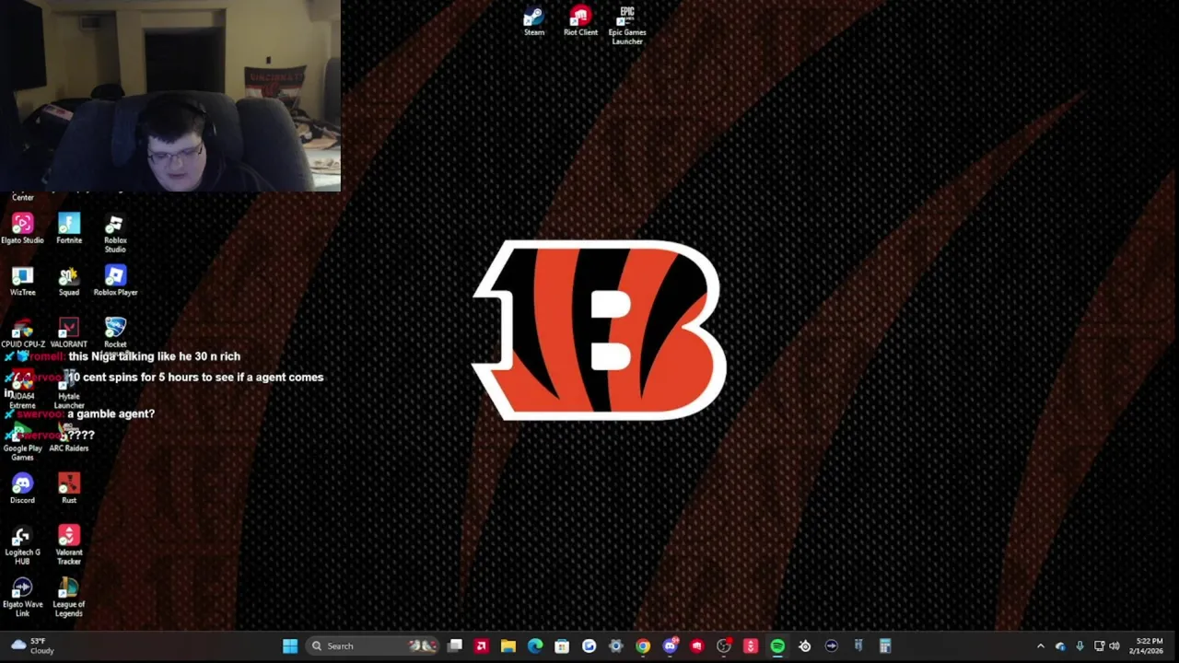
Task: Open the 53°F Cloudy weather widget
Action: coord(31,646)
